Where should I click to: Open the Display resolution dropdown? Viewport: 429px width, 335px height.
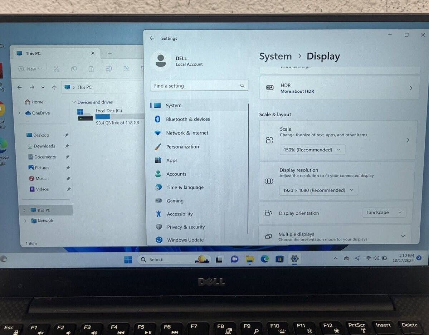point(318,190)
